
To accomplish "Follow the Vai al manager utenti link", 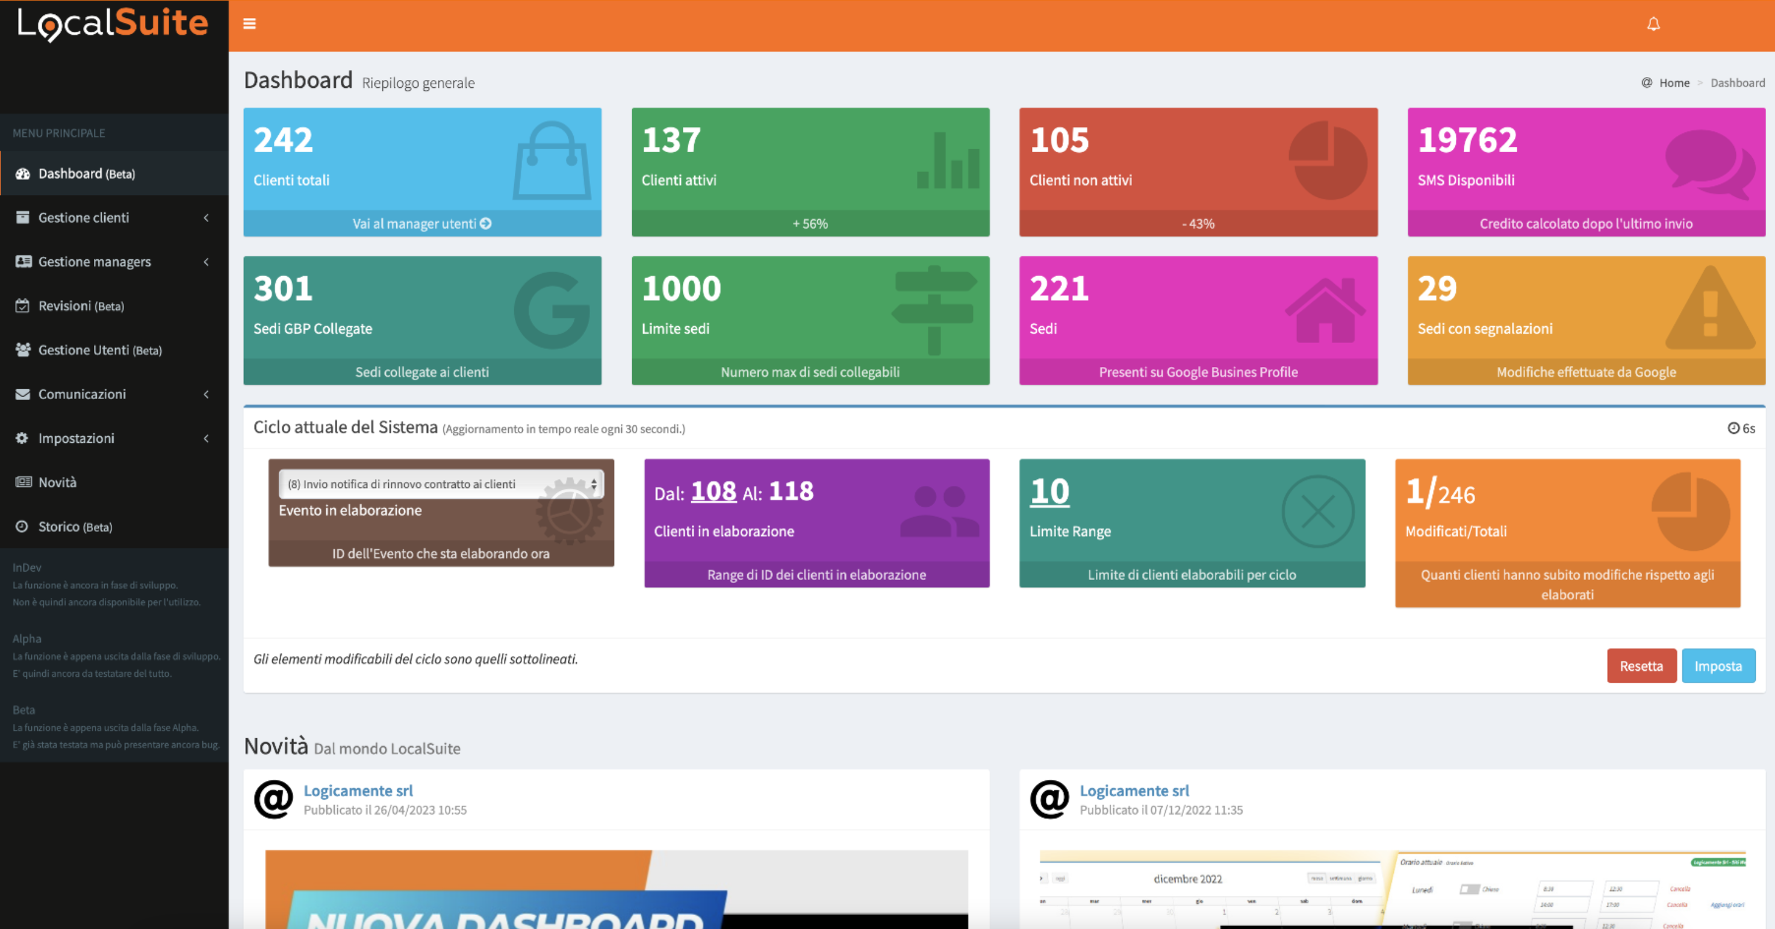I will click(421, 223).
